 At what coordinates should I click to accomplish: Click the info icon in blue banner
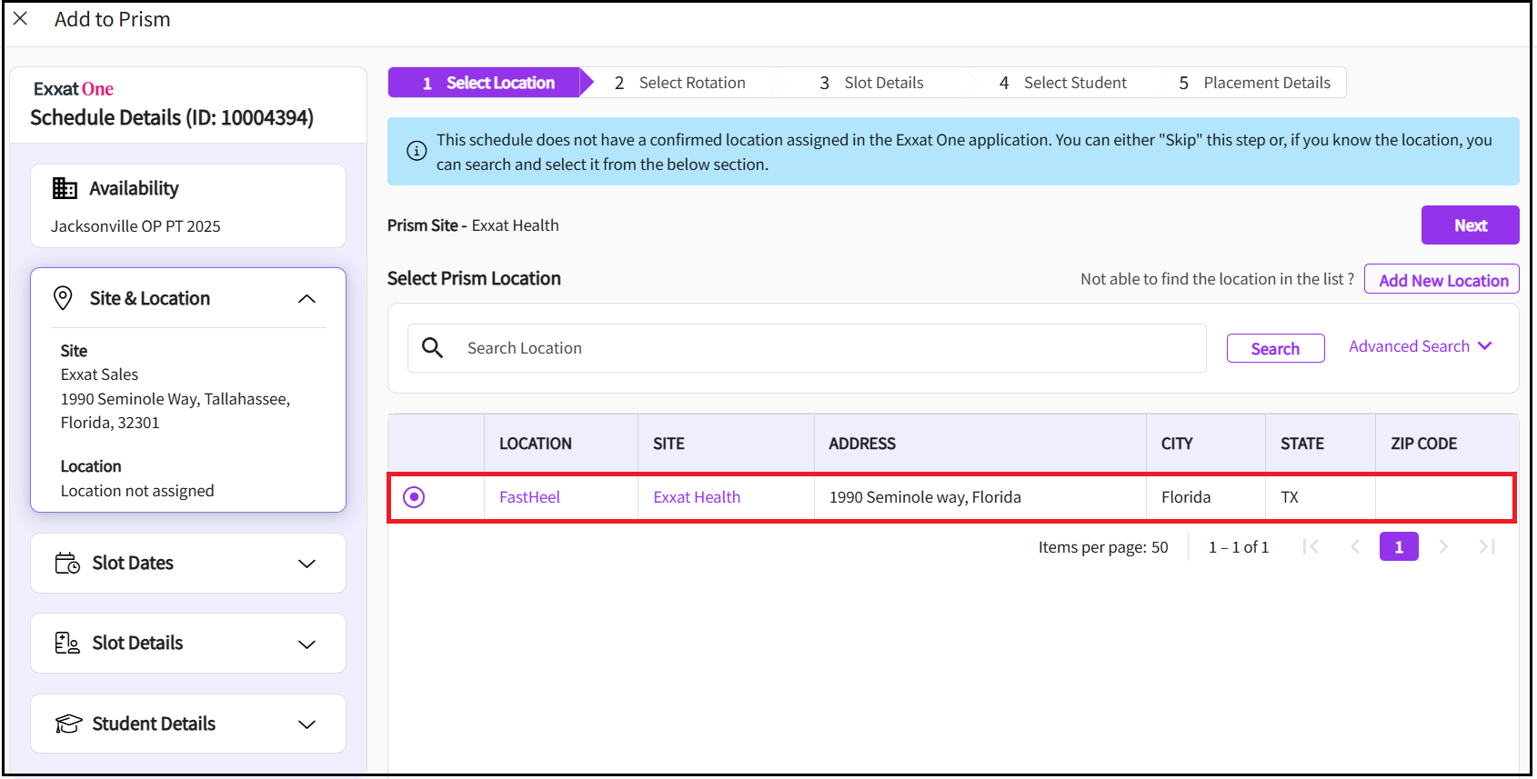tap(417, 151)
